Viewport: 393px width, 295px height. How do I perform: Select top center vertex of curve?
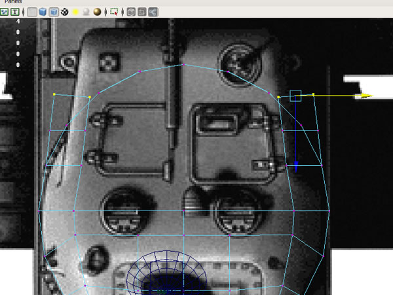pyautogui.click(x=183, y=65)
